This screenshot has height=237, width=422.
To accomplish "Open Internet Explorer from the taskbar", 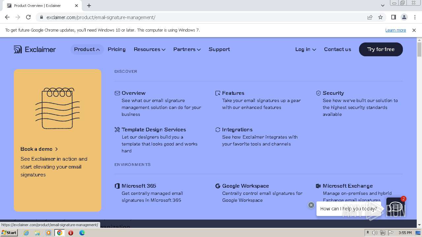I will coord(26,233).
